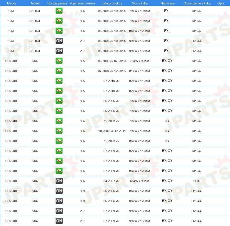
Task: Select the 73kW / 99KM power cell
Action: click(x=139, y=61)
